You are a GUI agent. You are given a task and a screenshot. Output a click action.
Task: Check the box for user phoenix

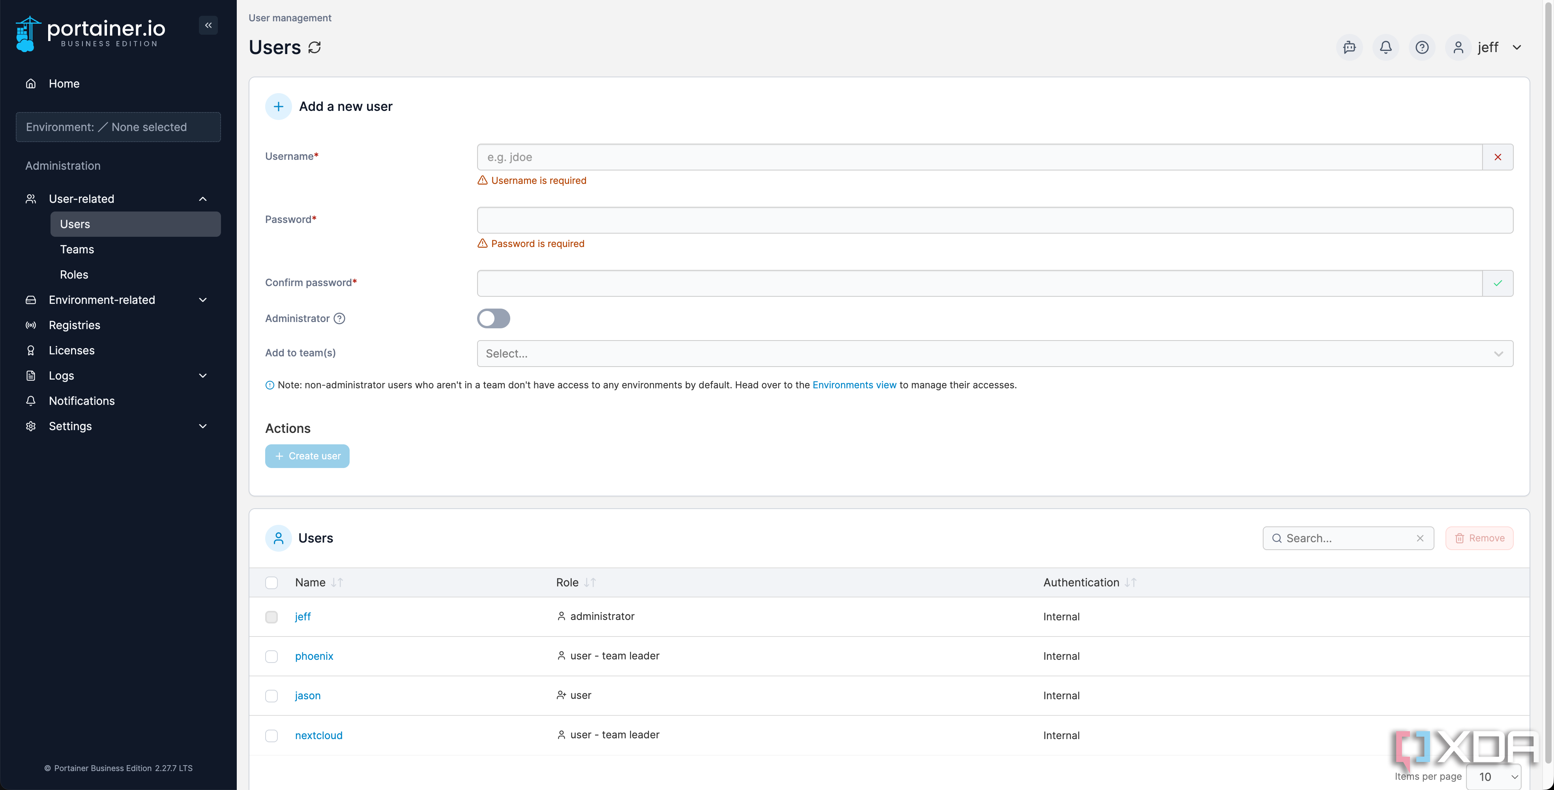pos(271,656)
